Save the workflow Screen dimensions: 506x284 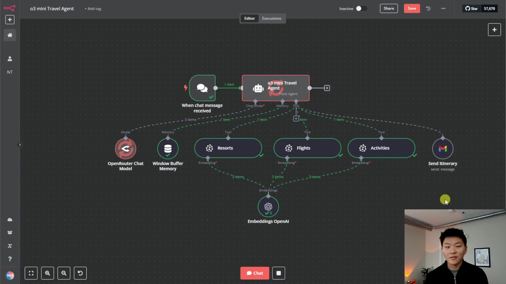coord(412,8)
